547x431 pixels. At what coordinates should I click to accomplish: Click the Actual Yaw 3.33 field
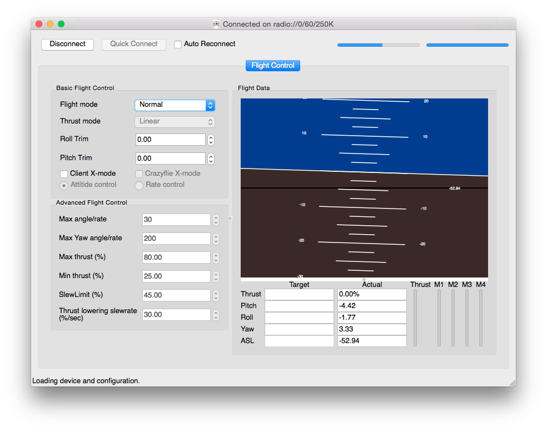(372, 329)
